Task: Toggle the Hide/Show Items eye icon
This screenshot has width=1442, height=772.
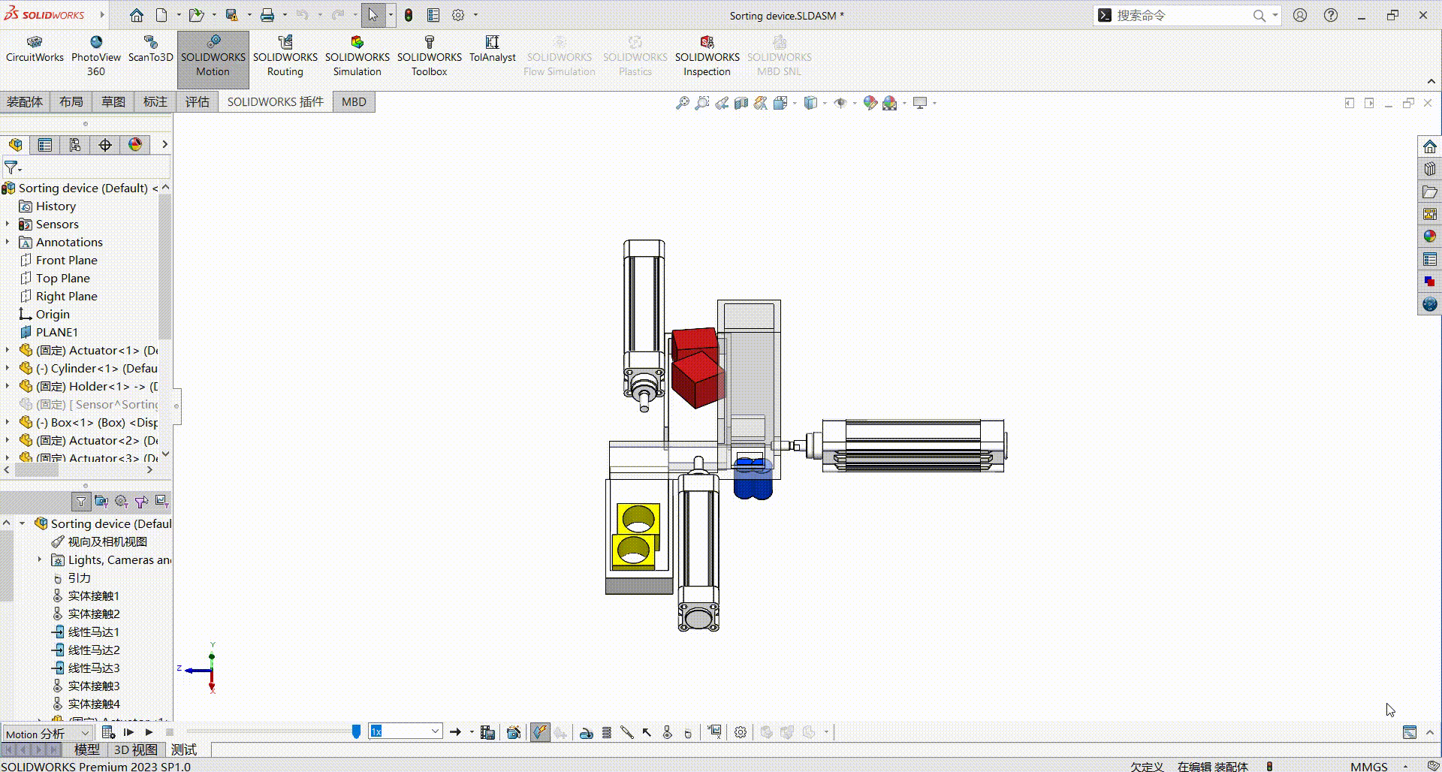Action: tap(842, 103)
